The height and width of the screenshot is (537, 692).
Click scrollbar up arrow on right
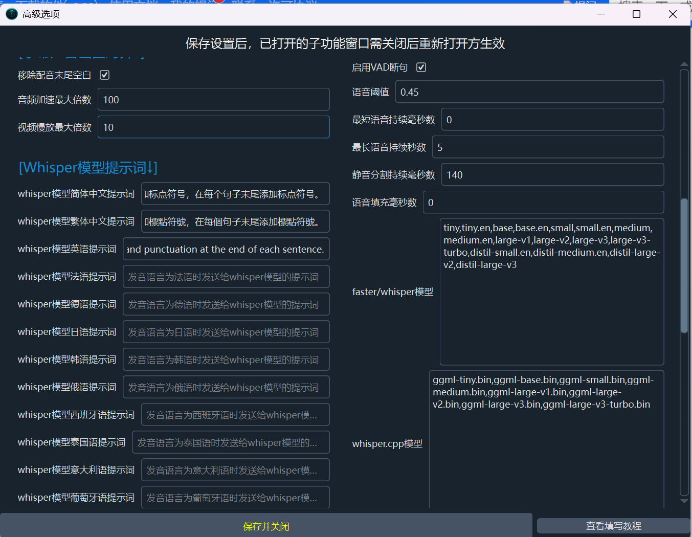pos(684,64)
